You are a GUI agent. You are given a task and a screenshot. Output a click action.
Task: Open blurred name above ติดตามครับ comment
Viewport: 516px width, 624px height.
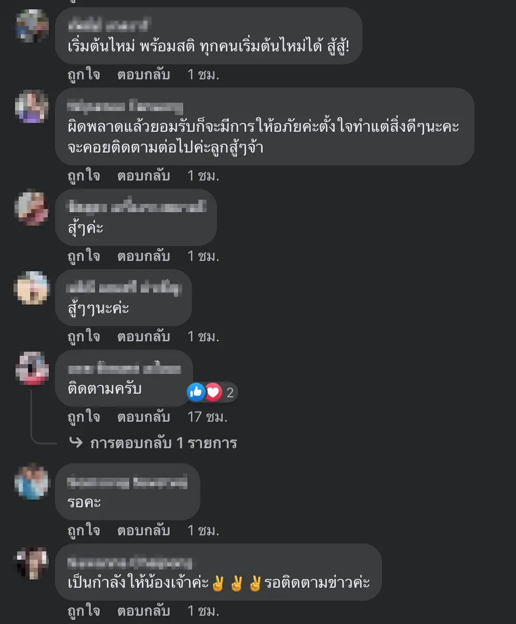click(125, 369)
